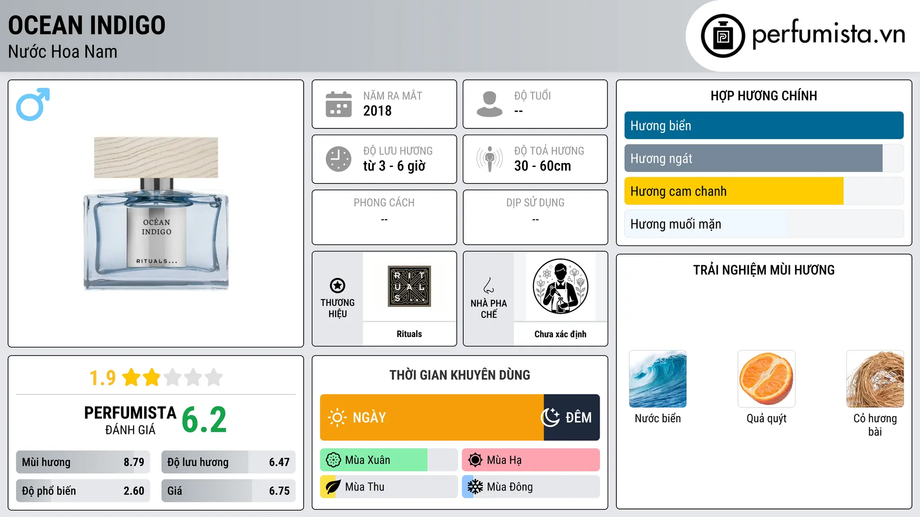Screen dimensions: 920x517
Task: Click the ĐỘ TUỔI label
Action: tap(532, 96)
